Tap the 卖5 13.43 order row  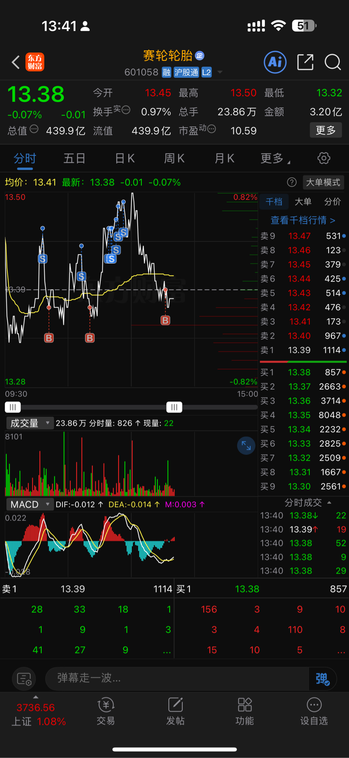coord(303,293)
